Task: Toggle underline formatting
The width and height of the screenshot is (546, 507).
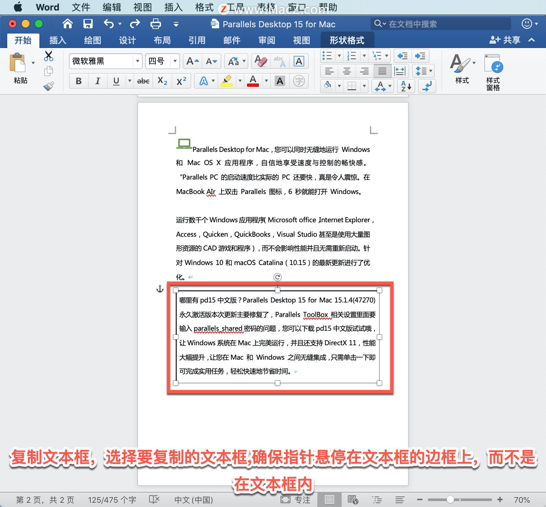Action: [x=116, y=81]
